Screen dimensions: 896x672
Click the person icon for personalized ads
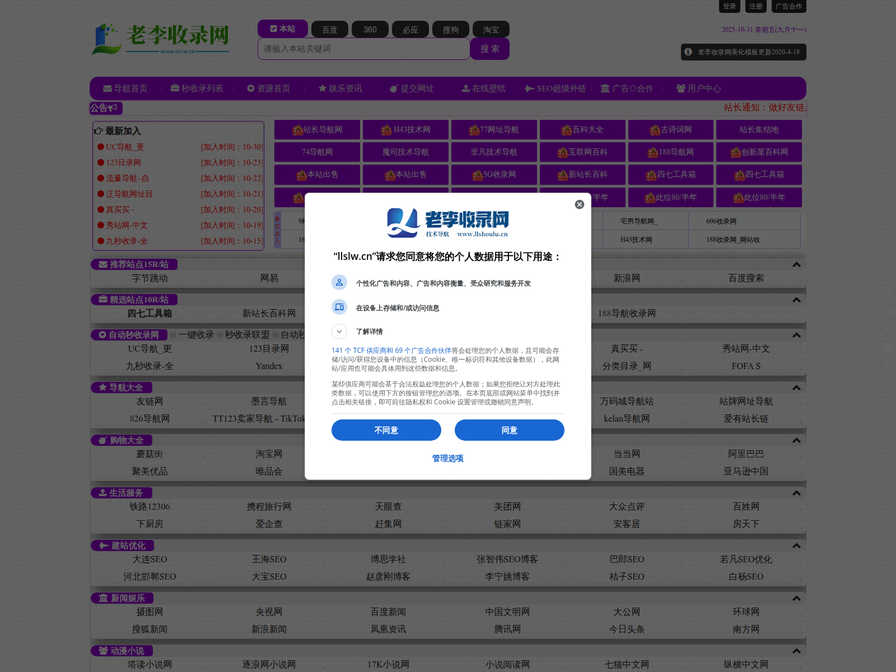coord(339,283)
